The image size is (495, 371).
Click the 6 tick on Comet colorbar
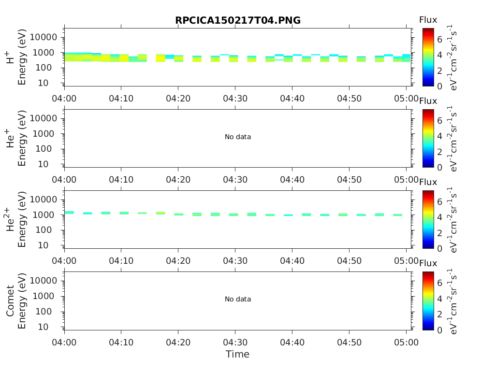tap(439, 283)
